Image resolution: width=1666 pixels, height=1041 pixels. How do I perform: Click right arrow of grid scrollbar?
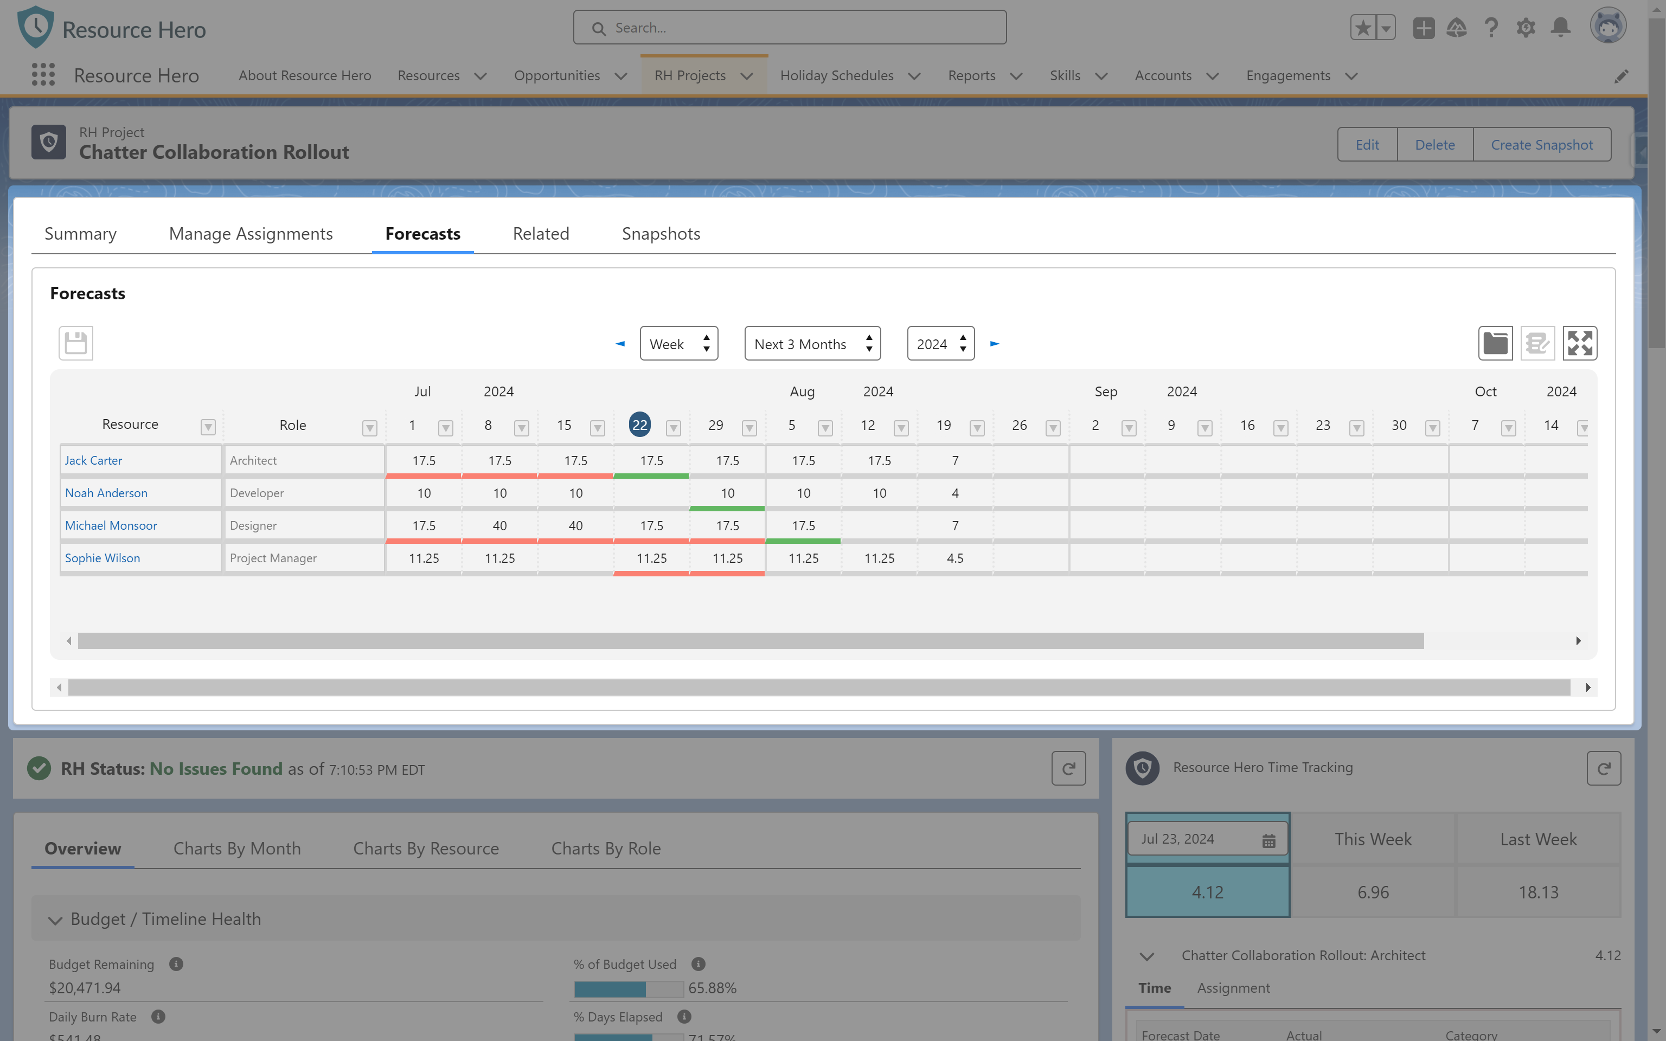click(x=1578, y=641)
